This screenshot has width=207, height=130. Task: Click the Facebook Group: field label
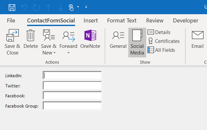[22, 106]
